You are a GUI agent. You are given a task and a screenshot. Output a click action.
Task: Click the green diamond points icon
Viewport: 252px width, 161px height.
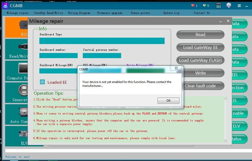click(204, 6)
